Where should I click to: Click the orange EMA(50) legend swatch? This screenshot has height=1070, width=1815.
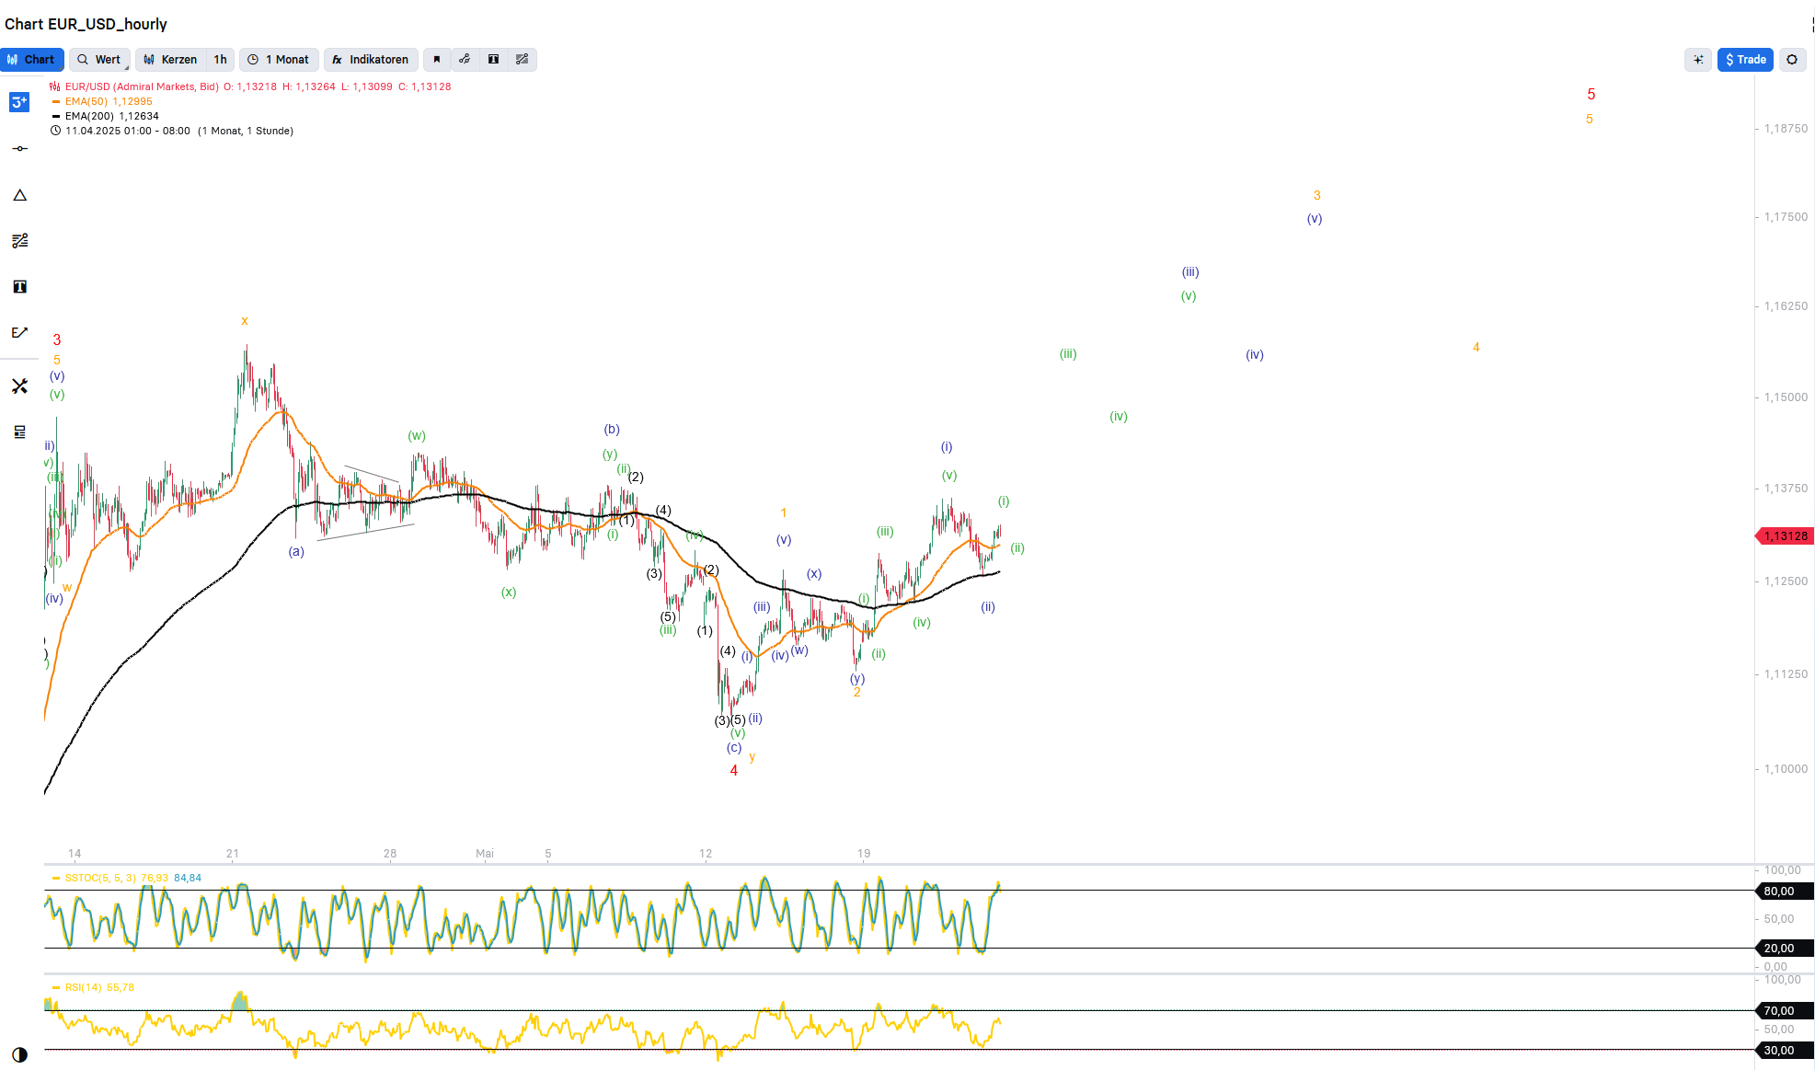click(x=56, y=101)
